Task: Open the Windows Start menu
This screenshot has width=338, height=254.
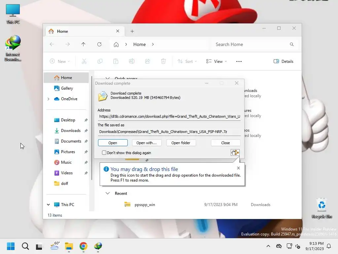Action: click(11, 246)
